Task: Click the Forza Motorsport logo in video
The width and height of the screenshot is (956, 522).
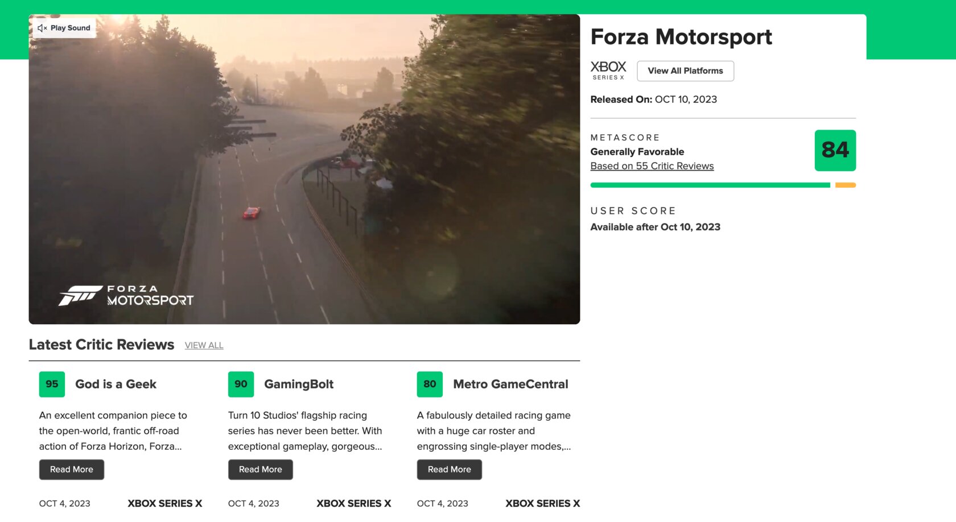Action: click(x=126, y=296)
